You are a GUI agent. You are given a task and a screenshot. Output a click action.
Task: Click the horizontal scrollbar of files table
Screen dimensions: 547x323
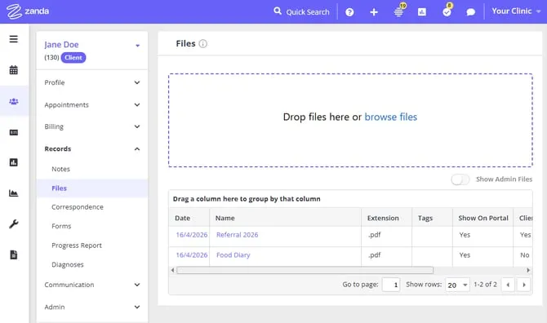click(305, 270)
